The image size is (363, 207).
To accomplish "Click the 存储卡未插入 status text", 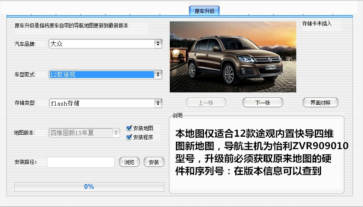I will 317,23.
